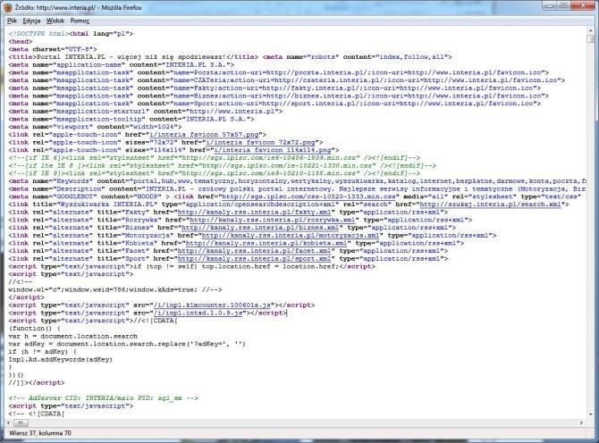The height and width of the screenshot is (443, 599).
Task: Click the top.location.href script line
Action: 192,266
